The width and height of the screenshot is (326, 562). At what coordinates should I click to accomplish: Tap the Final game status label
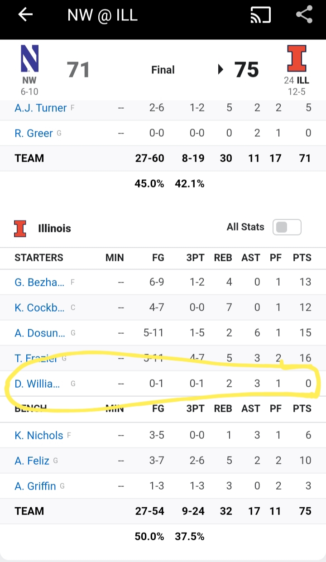(163, 70)
